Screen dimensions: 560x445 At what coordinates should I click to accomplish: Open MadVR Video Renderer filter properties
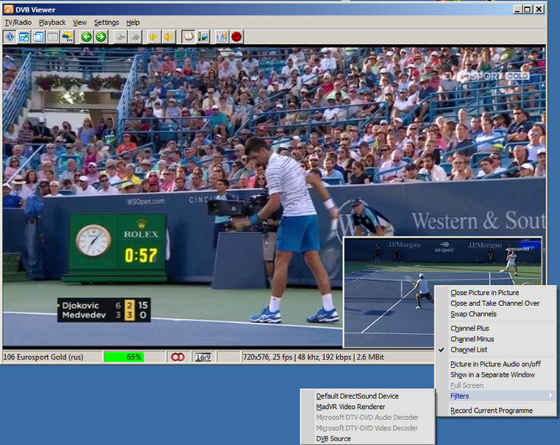350,407
